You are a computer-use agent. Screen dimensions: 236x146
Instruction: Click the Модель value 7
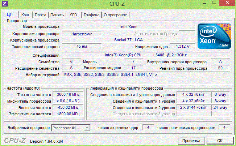pos(133,61)
